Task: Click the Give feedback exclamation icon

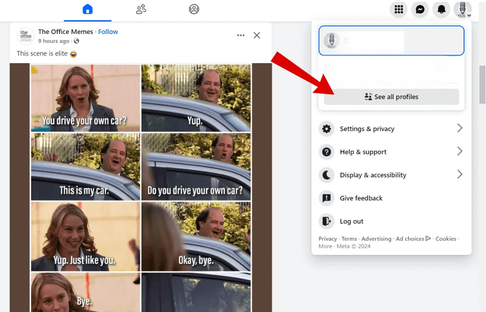Action: point(326,198)
